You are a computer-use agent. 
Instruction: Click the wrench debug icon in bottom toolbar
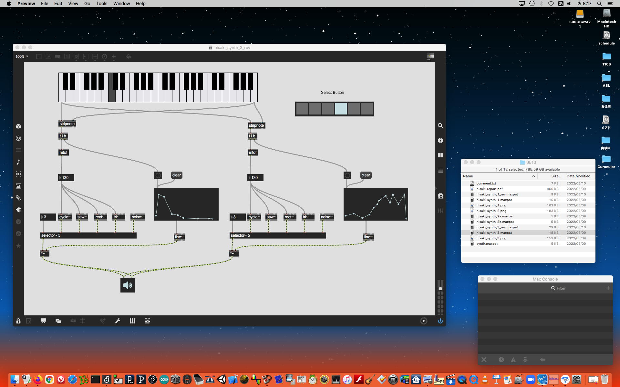(118, 321)
